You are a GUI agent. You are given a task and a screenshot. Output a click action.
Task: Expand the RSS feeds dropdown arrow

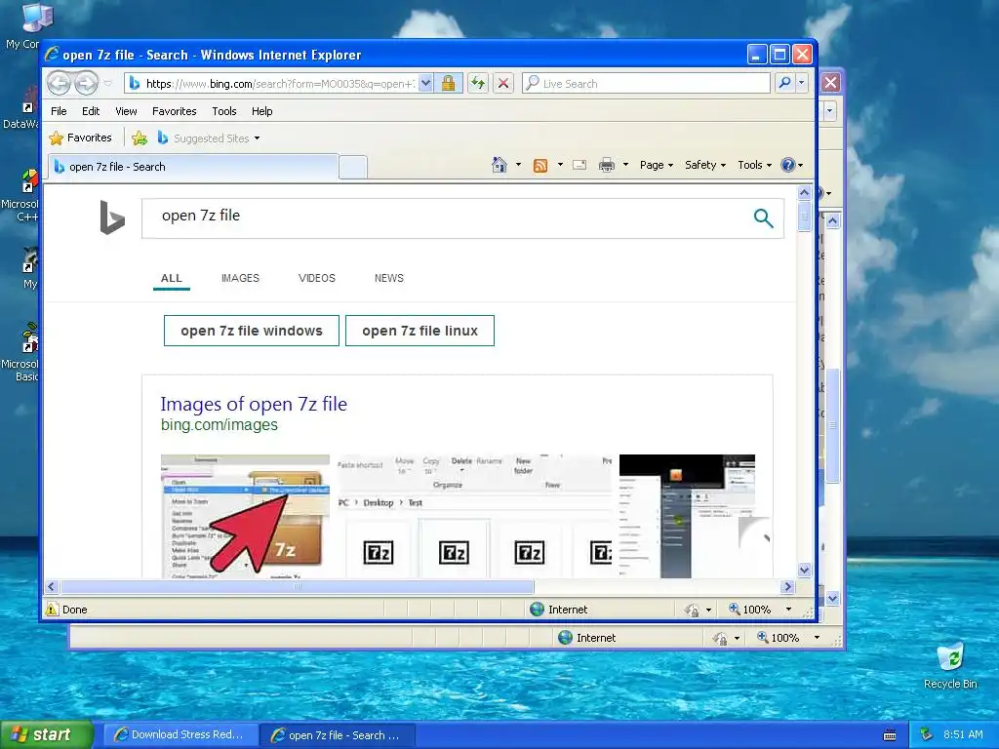pyautogui.click(x=560, y=165)
